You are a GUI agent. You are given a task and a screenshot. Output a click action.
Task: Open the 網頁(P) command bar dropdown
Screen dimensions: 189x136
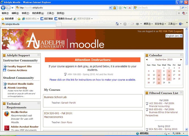click(x=148, y=24)
